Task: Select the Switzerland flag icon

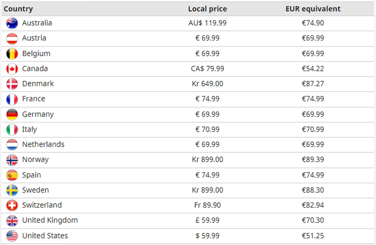Action: pos(12,205)
